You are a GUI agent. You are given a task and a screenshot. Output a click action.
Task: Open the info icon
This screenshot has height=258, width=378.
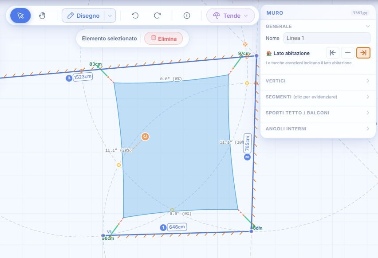click(187, 16)
